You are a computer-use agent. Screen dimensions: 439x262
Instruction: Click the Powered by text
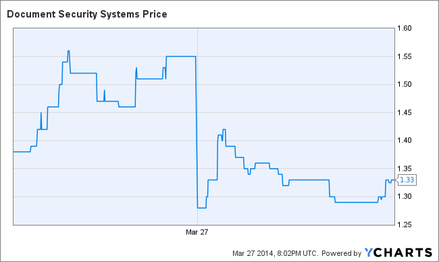click(341, 253)
